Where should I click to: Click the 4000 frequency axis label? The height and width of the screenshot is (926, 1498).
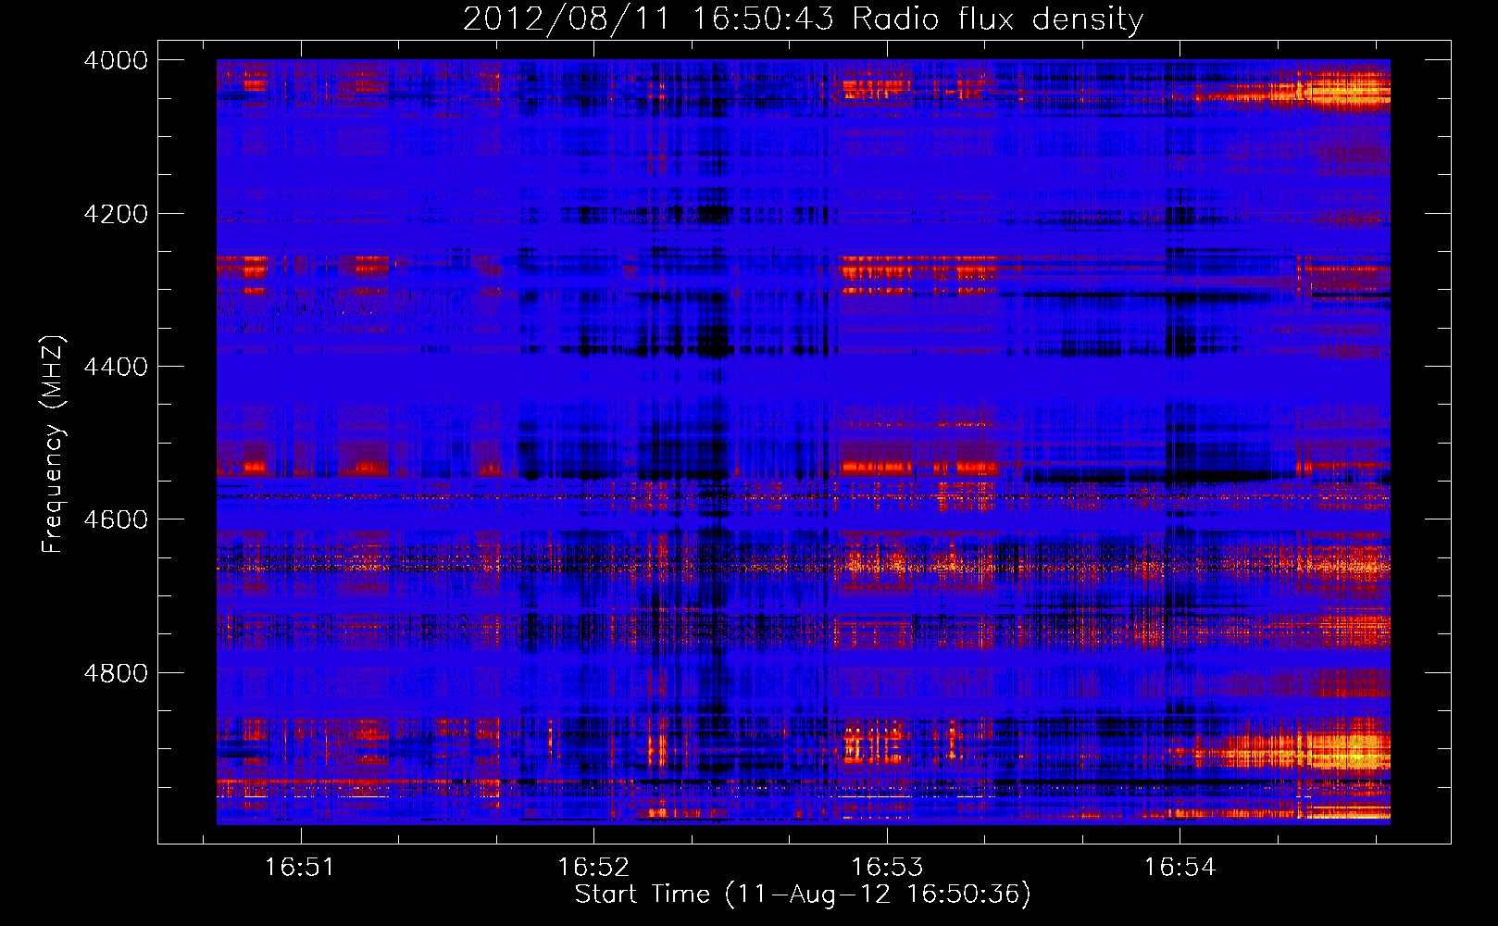[116, 60]
